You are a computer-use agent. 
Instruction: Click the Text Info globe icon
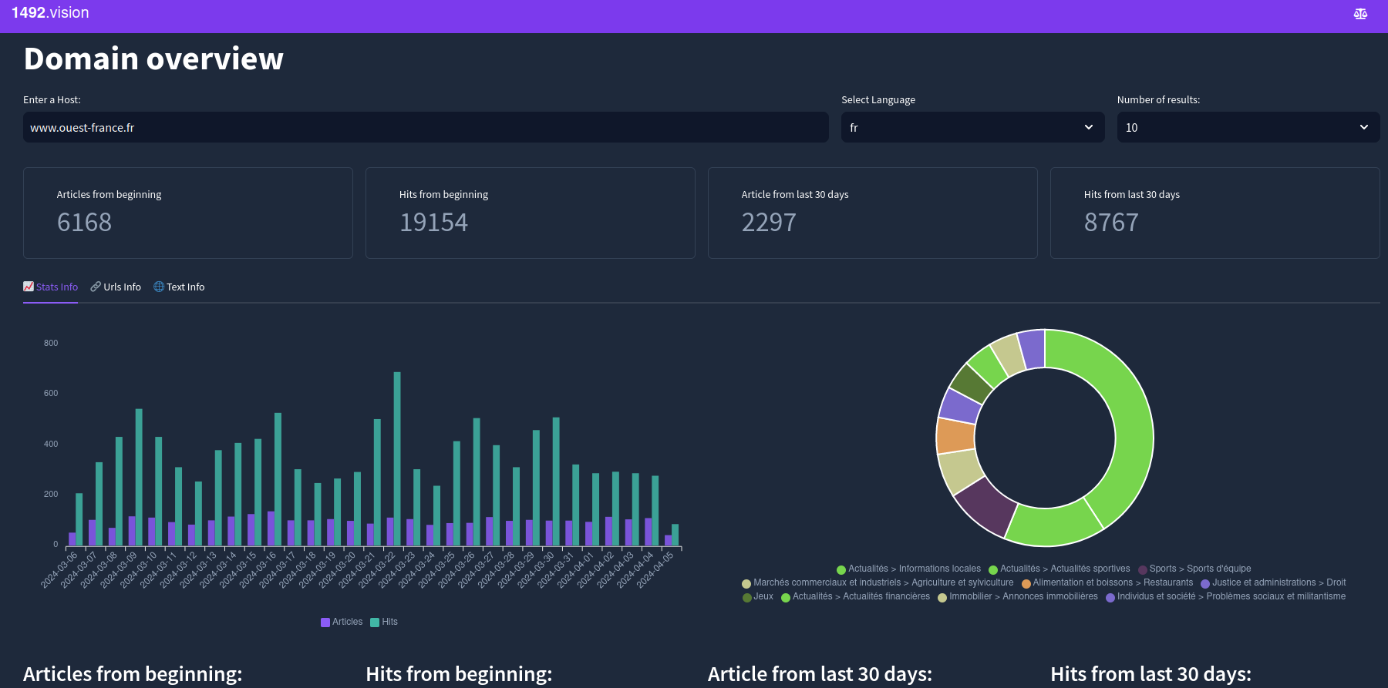(159, 287)
